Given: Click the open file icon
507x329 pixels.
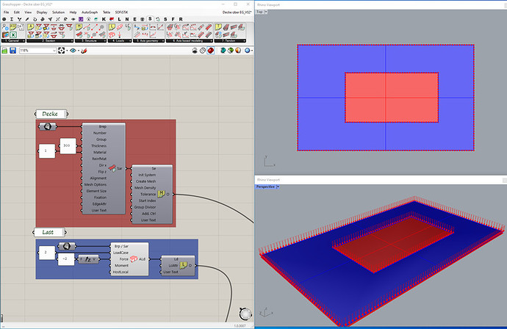Looking at the screenshot, I should pos(4,51).
